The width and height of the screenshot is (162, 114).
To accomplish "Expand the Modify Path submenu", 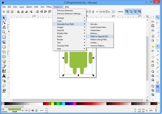I will [70, 33].
